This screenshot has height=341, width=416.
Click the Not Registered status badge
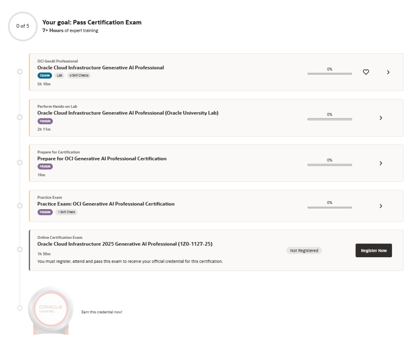click(x=304, y=250)
